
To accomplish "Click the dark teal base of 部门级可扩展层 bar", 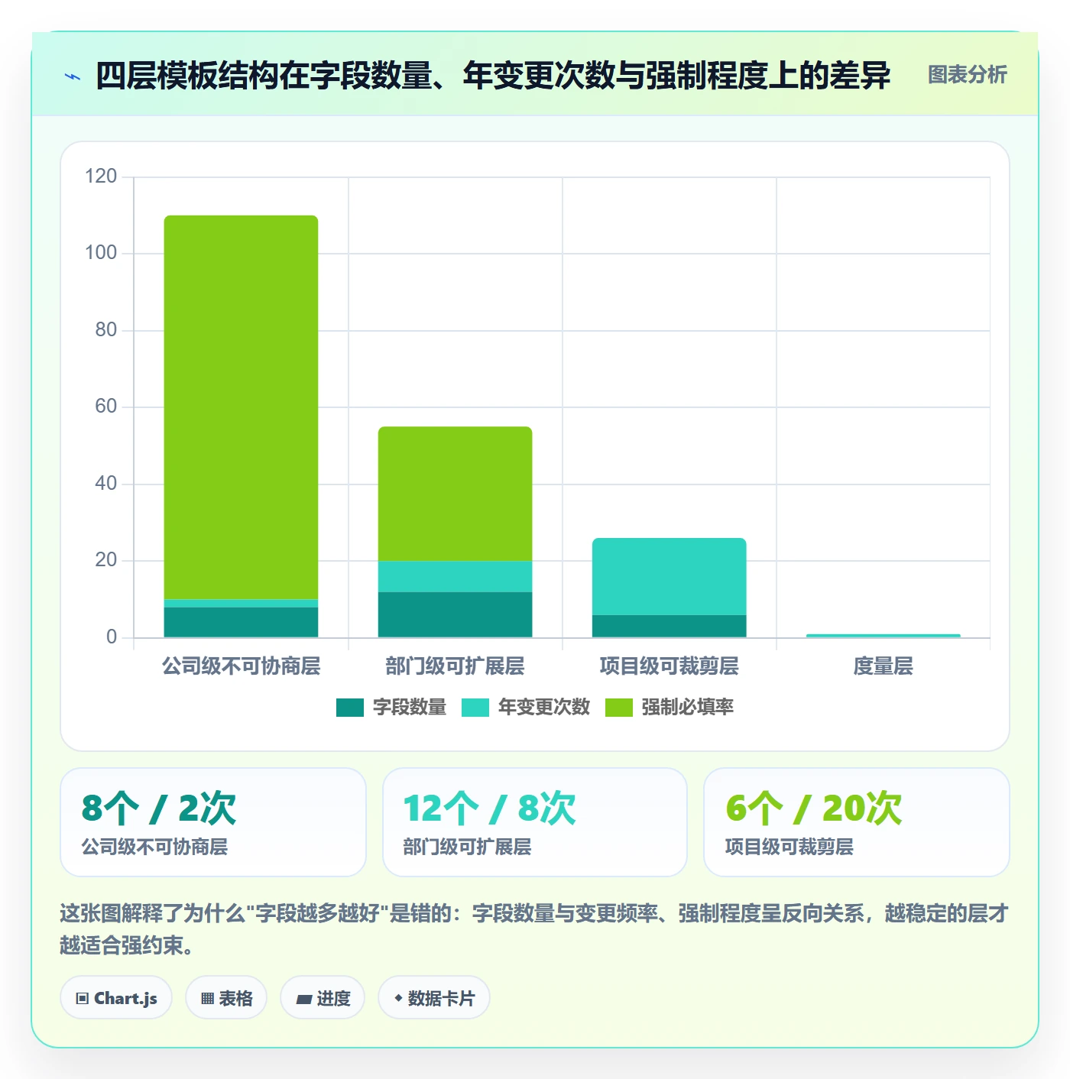I will pos(455,614).
